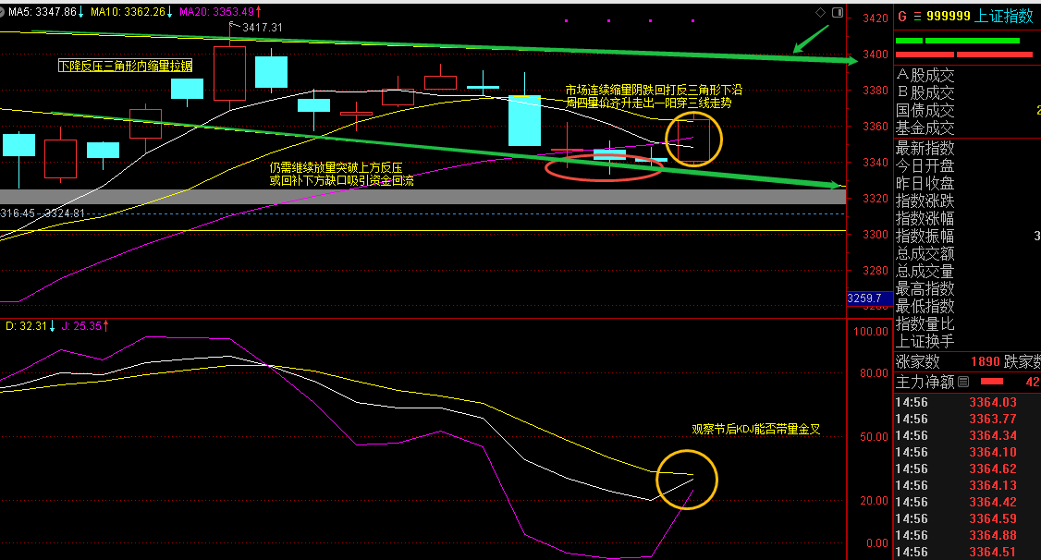Click the 3280 price axis label
Viewport: 1041px width, 560px height.
(875, 271)
